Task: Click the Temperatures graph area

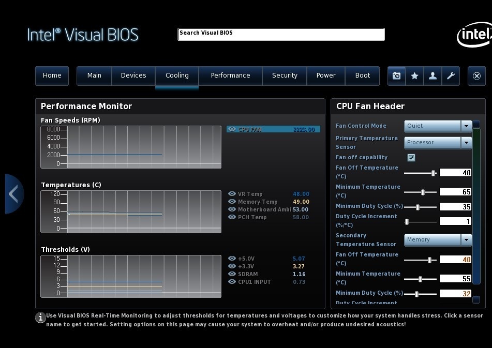Action: pos(131,211)
